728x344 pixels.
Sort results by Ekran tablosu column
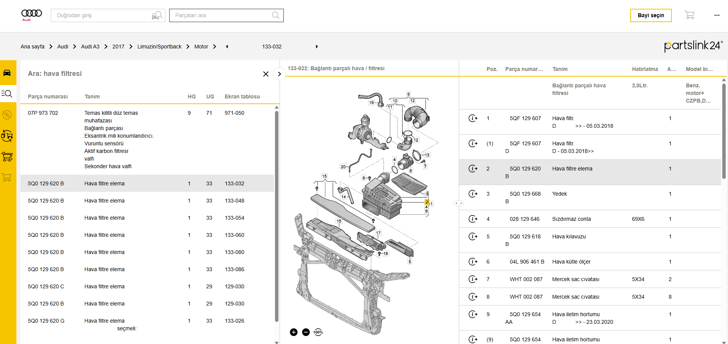click(x=242, y=96)
